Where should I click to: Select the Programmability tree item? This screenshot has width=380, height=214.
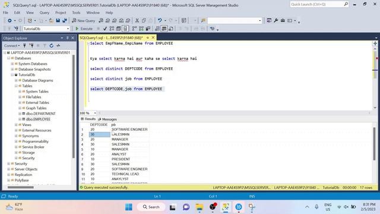click(36, 141)
